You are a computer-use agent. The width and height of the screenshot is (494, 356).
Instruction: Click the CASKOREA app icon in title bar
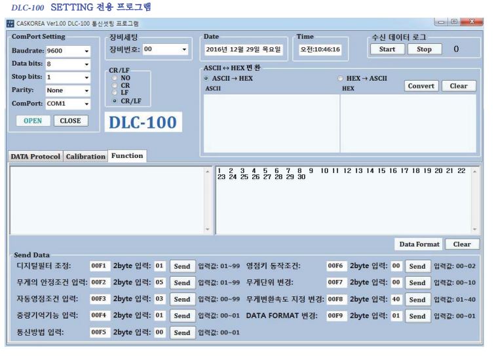10,24
